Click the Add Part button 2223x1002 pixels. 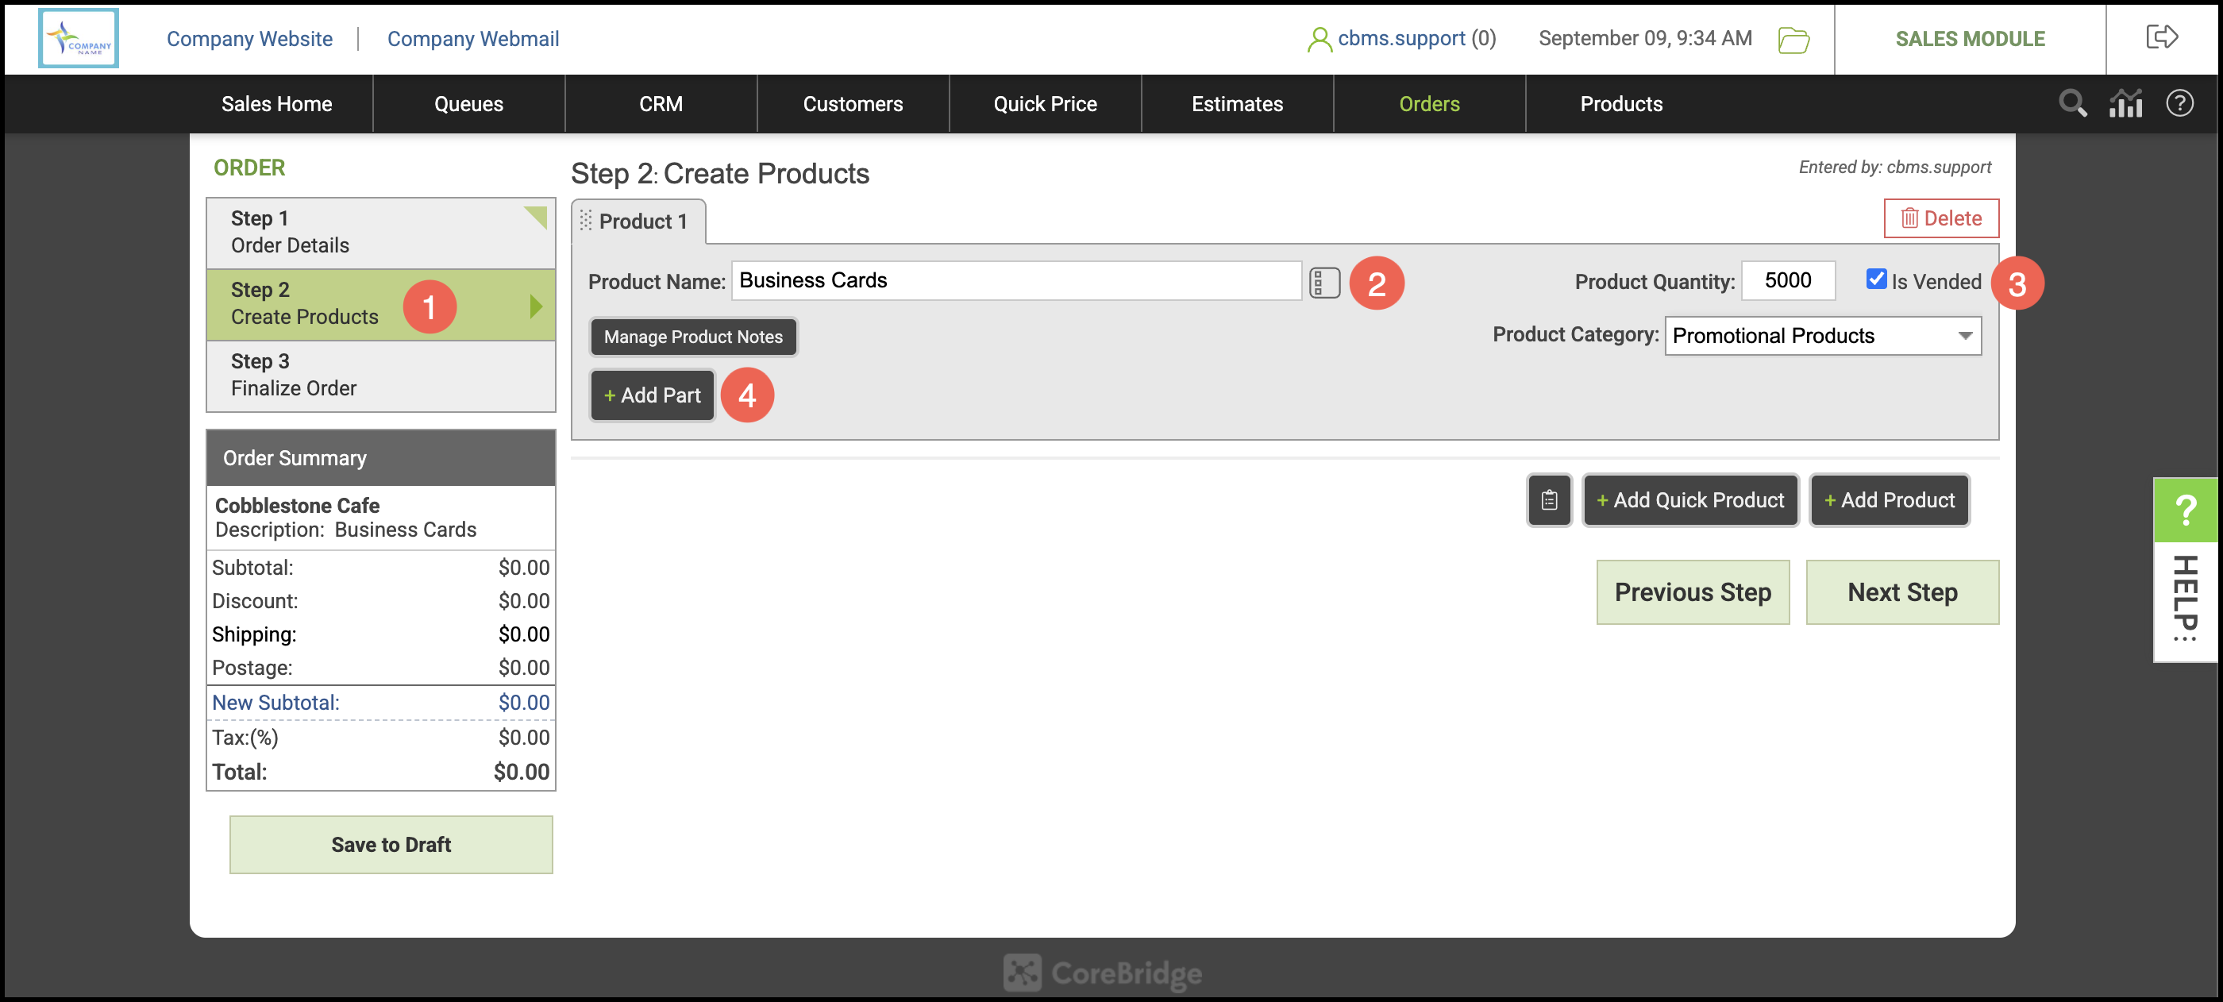pyautogui.click(x=653, y=395)
